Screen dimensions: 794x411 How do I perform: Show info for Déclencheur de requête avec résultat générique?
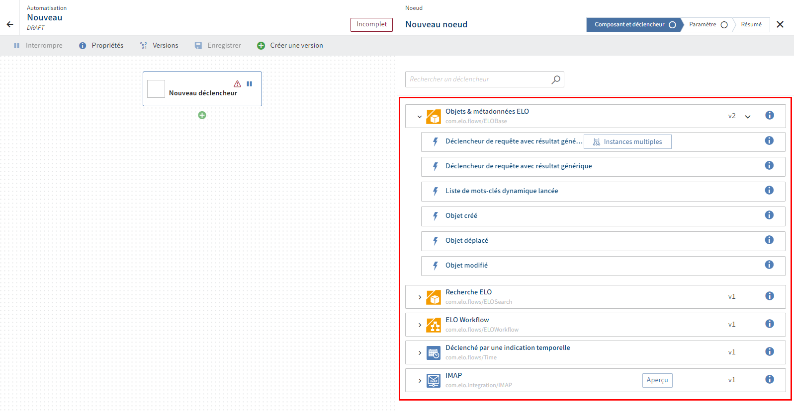(x=769, y=165)
